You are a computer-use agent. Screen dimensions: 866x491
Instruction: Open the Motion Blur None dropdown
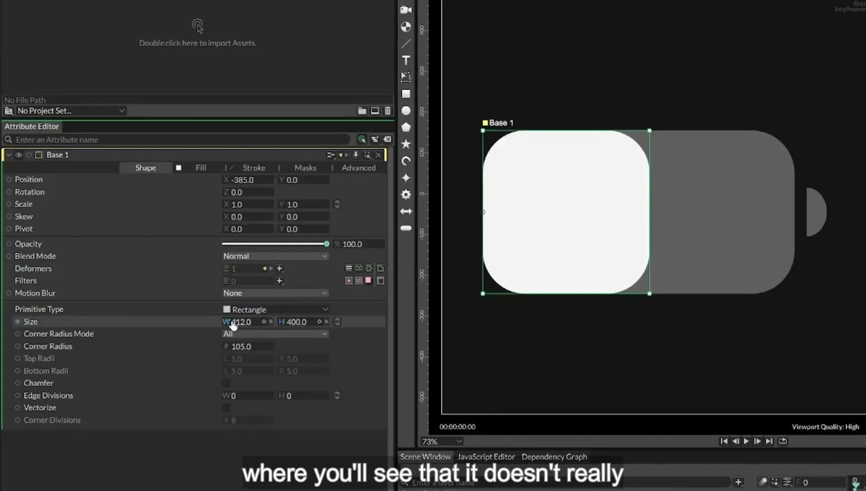(275, 293)
